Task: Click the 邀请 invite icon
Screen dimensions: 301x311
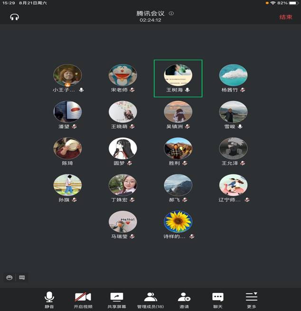Action: 184,299
